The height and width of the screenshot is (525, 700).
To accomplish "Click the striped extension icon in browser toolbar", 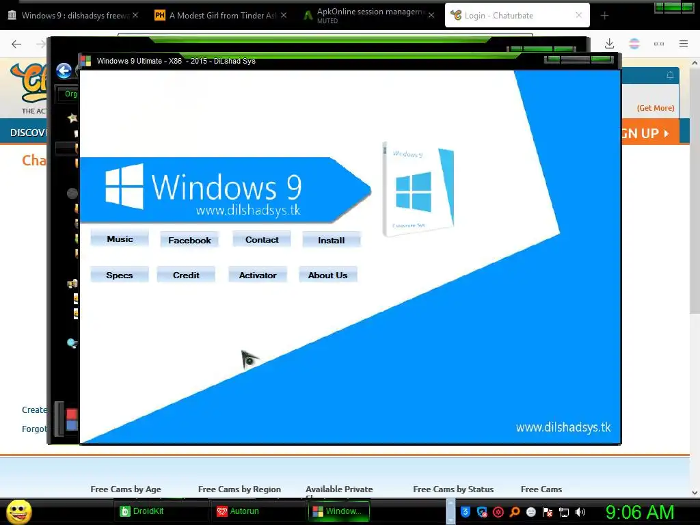I will [x=634, y=44].
